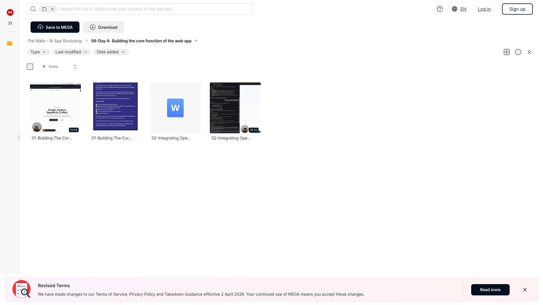Show folder info panel icon
Viewport: 543px width, 305px height.
click(x=518, y=52)
